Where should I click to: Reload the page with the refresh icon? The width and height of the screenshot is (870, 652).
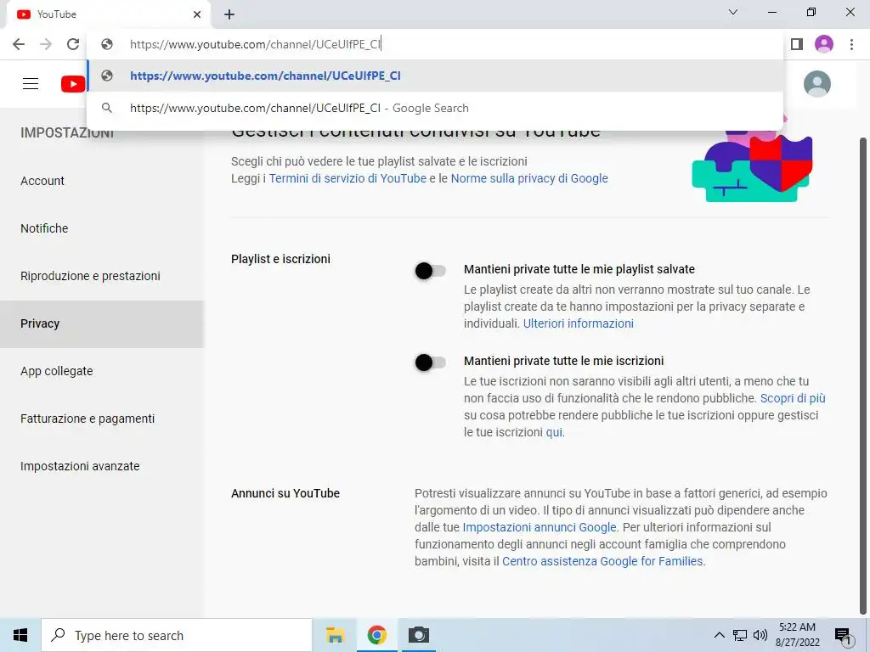coord(73,44)
